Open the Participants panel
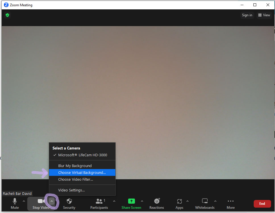Viewport: 275px width, 213px height. click(x=99, y=204)
